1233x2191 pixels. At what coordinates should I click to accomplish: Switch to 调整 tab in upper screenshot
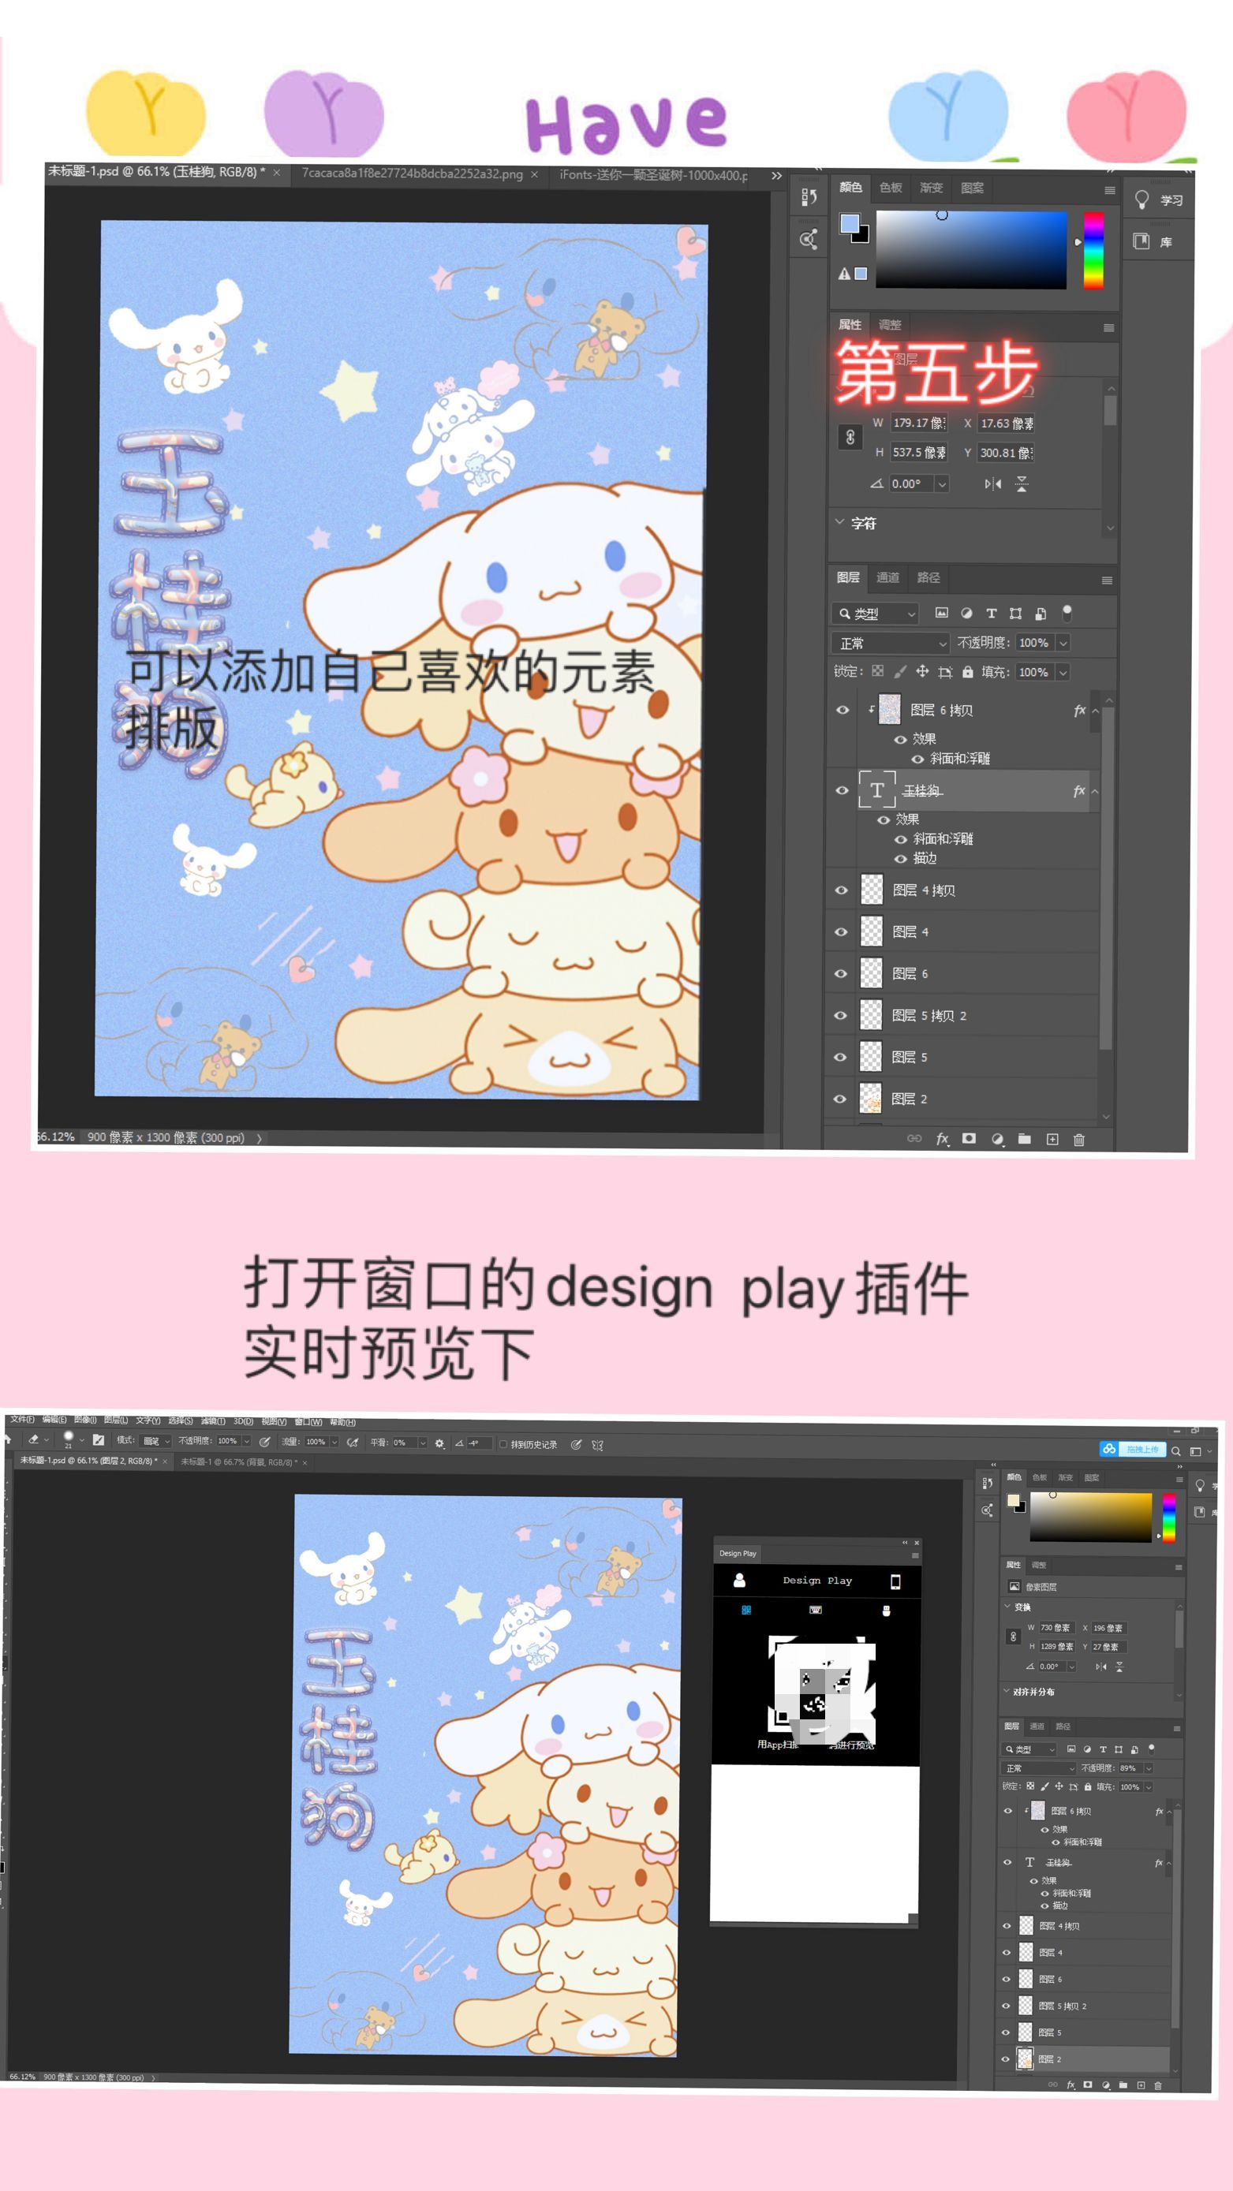pos(890,324)
